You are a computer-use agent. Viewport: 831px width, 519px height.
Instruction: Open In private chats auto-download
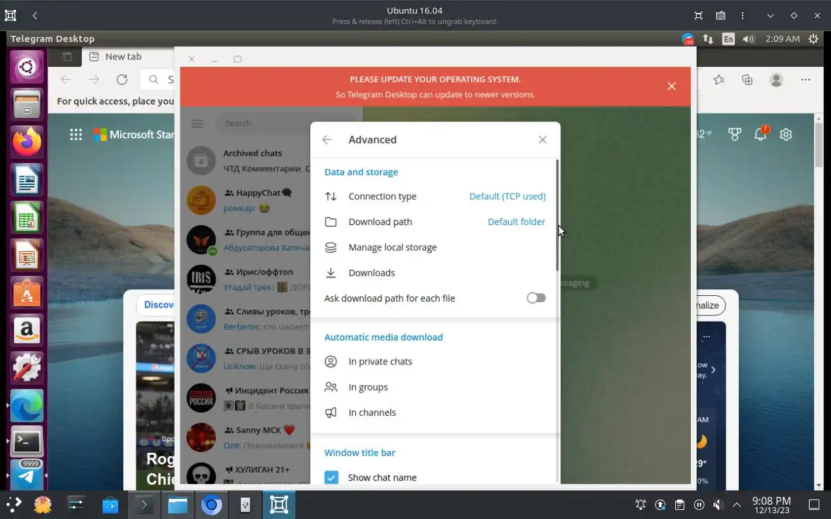[x=434, y=361]
